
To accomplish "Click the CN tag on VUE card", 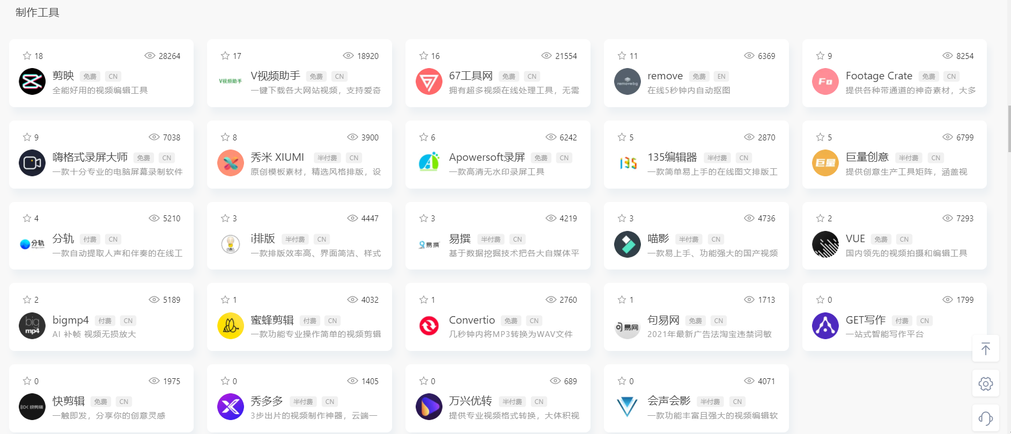I will pos(904,240).
